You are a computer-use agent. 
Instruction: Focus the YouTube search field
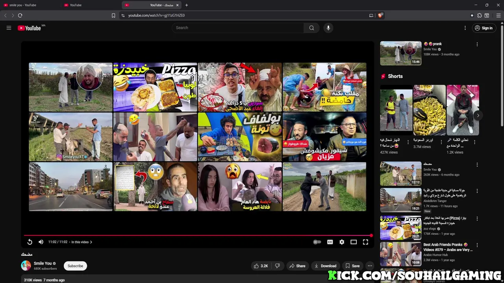(238, 28)
